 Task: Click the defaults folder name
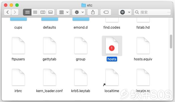coord(49,27)
